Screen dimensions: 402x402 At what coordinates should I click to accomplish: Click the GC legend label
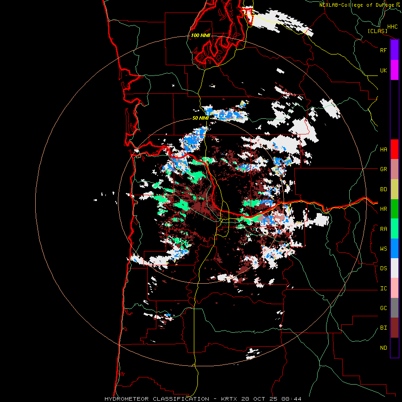point(383,308)
